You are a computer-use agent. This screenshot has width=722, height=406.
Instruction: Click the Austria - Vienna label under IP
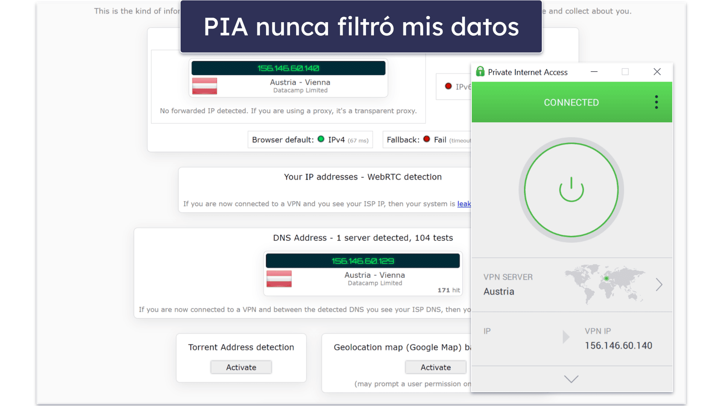click(300, 82)
